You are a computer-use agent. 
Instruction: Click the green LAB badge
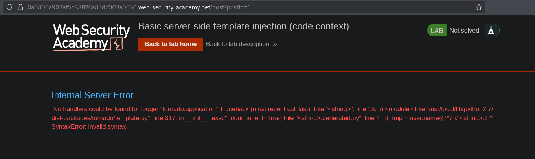(437, 31)
